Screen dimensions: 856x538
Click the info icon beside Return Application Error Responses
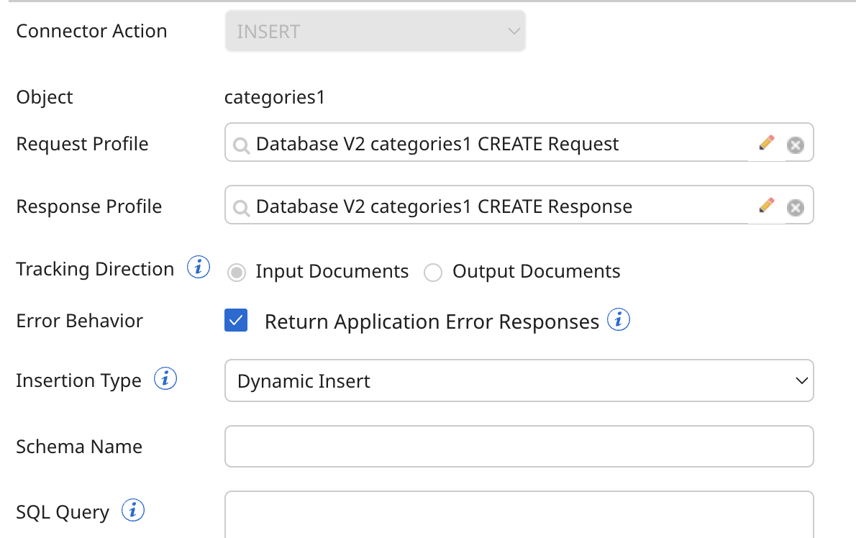click(x=619, y=319)
